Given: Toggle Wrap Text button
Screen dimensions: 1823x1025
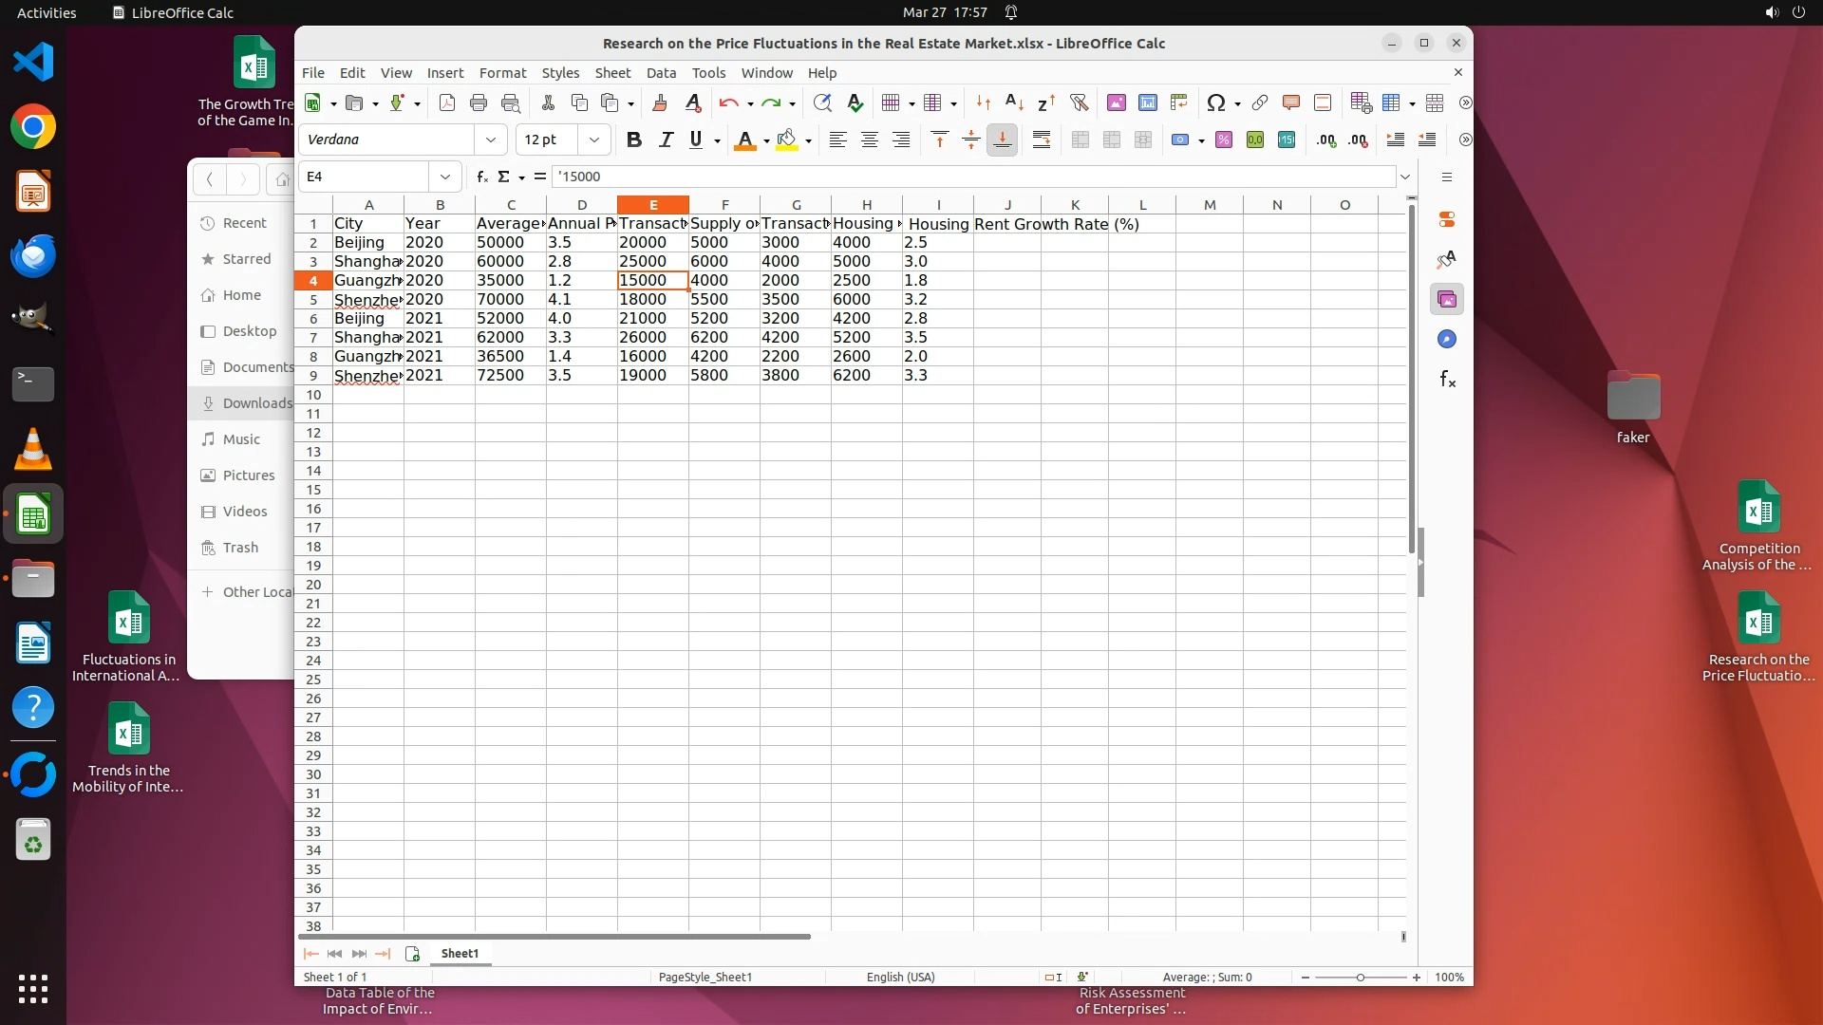Looking at the screenshot, I should tap(1041, 140).
